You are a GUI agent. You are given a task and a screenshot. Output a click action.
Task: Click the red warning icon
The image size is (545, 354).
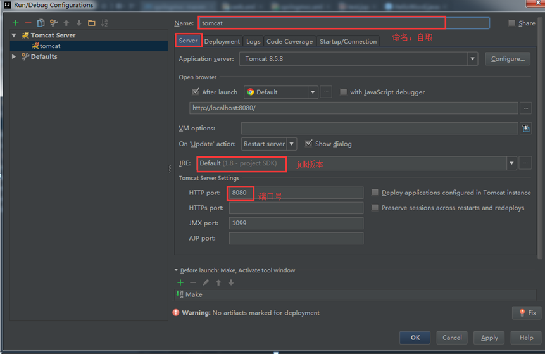coord(176,312)
